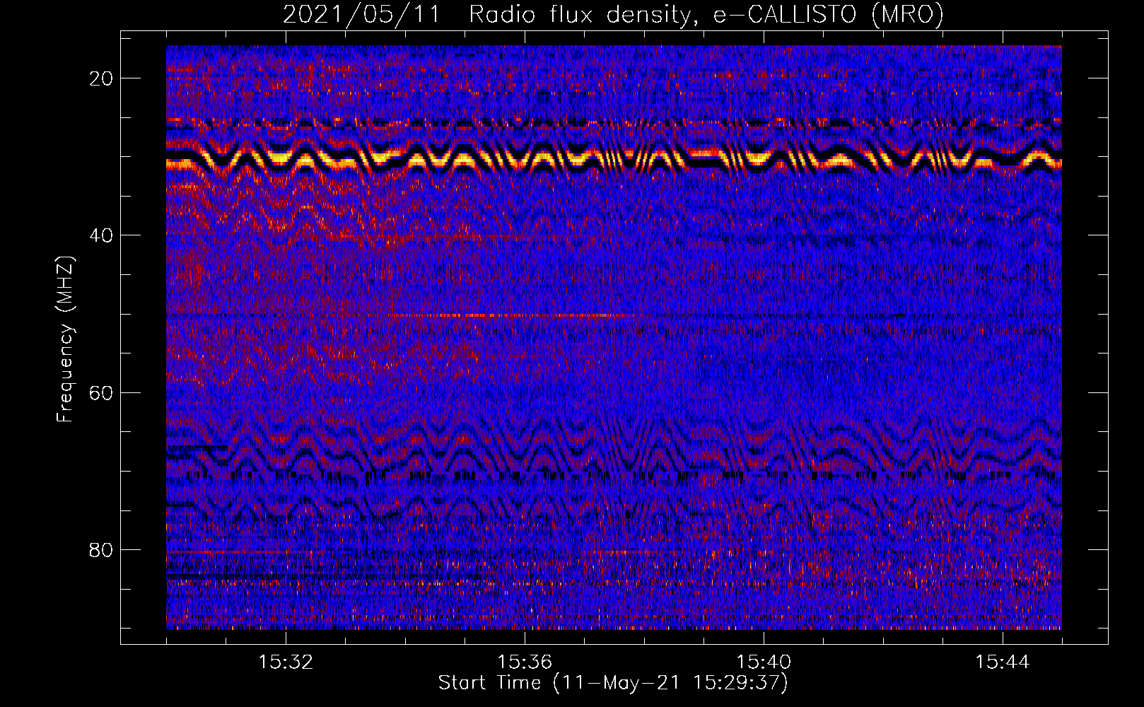Viewport: 1144px width, 707px height.
Task: Click the 15:44 time tick label
Action: 1003,662
